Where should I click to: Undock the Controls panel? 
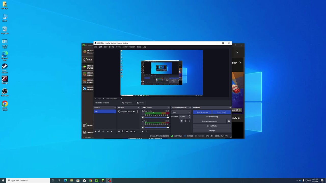(x=230, y=108)
